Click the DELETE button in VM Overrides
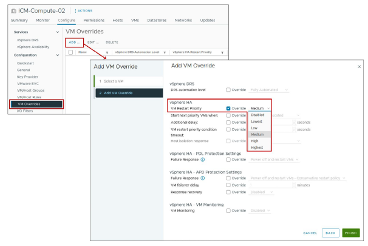This screenshot has height=246, width=368. pyautogui.click(x=112, y=43)
